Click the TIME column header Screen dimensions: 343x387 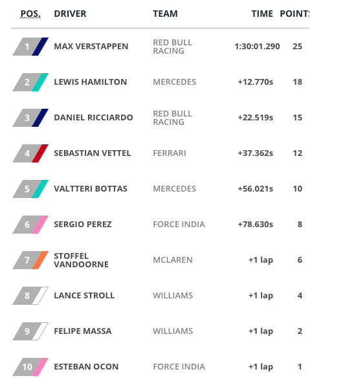tap(262, 14)
